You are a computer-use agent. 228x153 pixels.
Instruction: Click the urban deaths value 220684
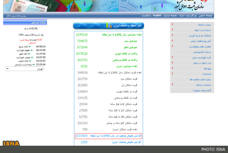[82, 91]
